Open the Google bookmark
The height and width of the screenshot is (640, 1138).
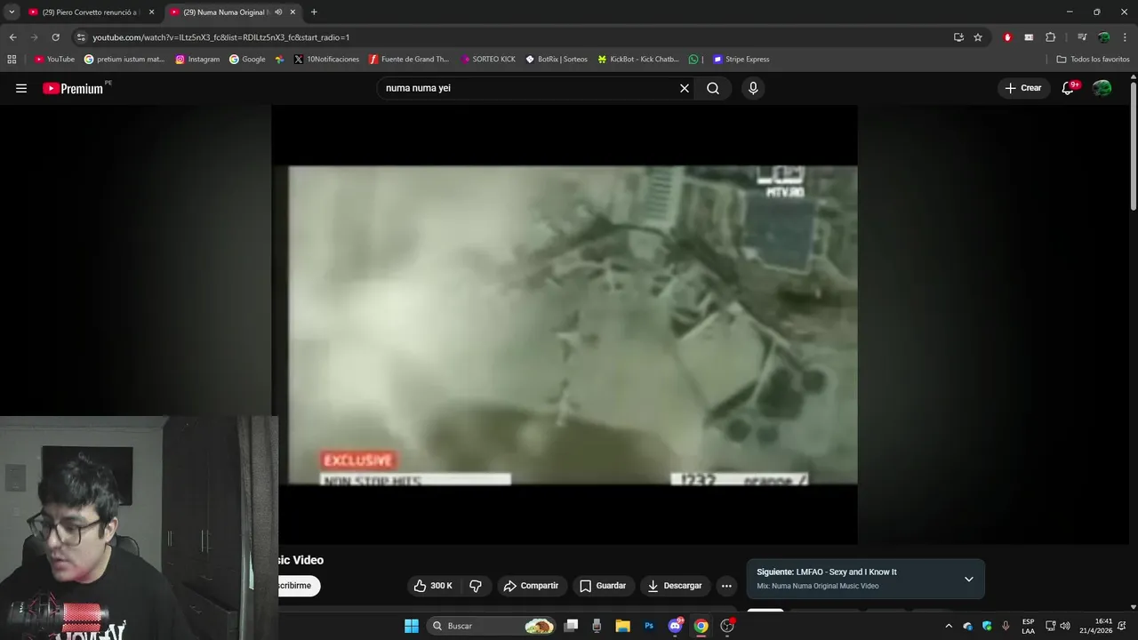[x=247, y=60]
